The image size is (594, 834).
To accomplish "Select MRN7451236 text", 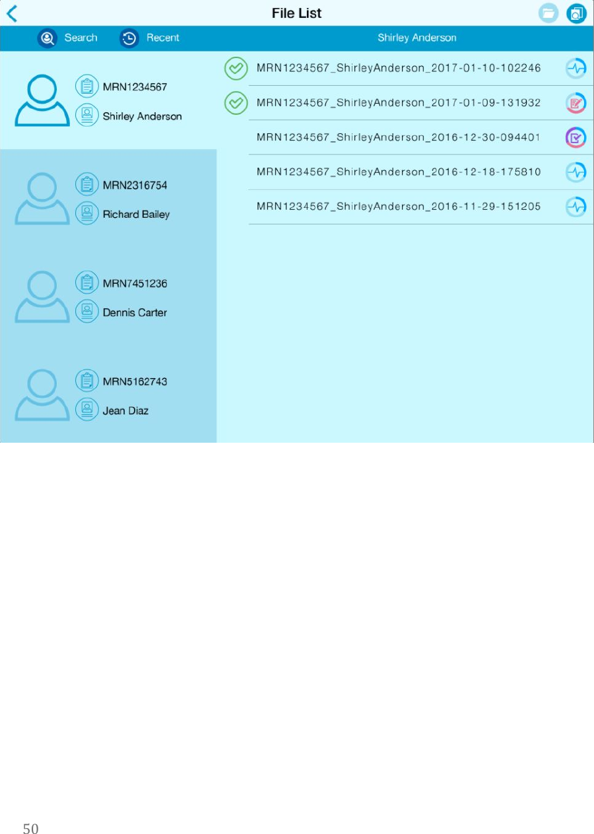I will pos(135,284).
